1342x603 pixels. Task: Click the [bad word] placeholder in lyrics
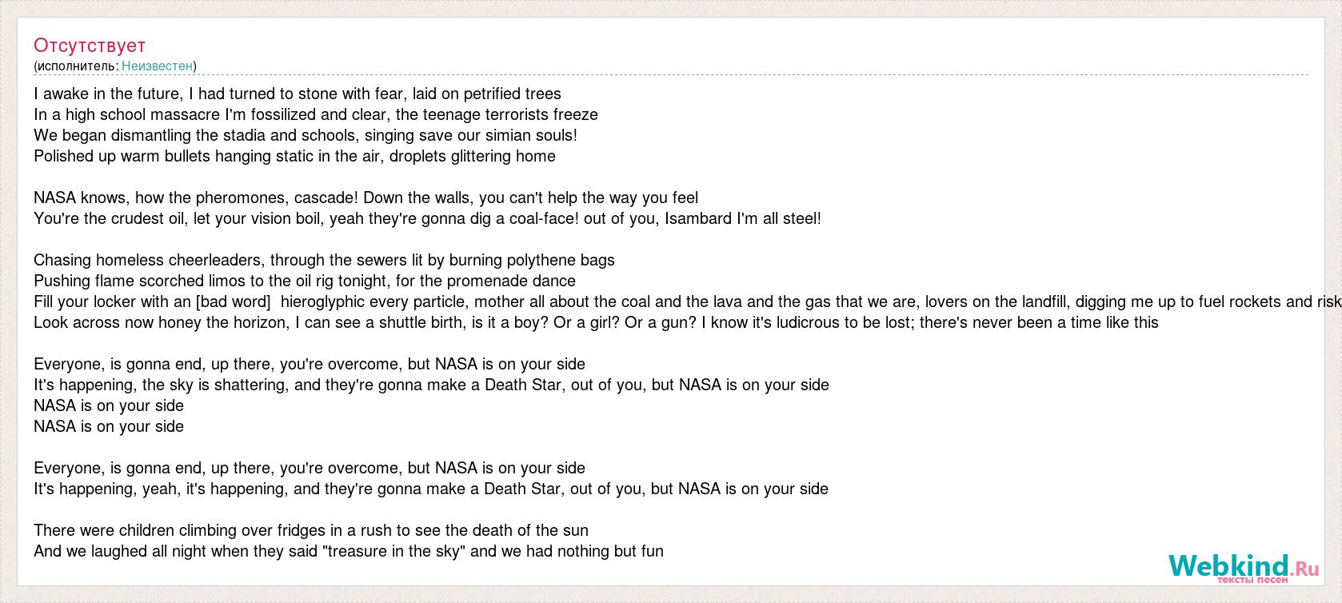pyautogui.click(x=233, y=301)
